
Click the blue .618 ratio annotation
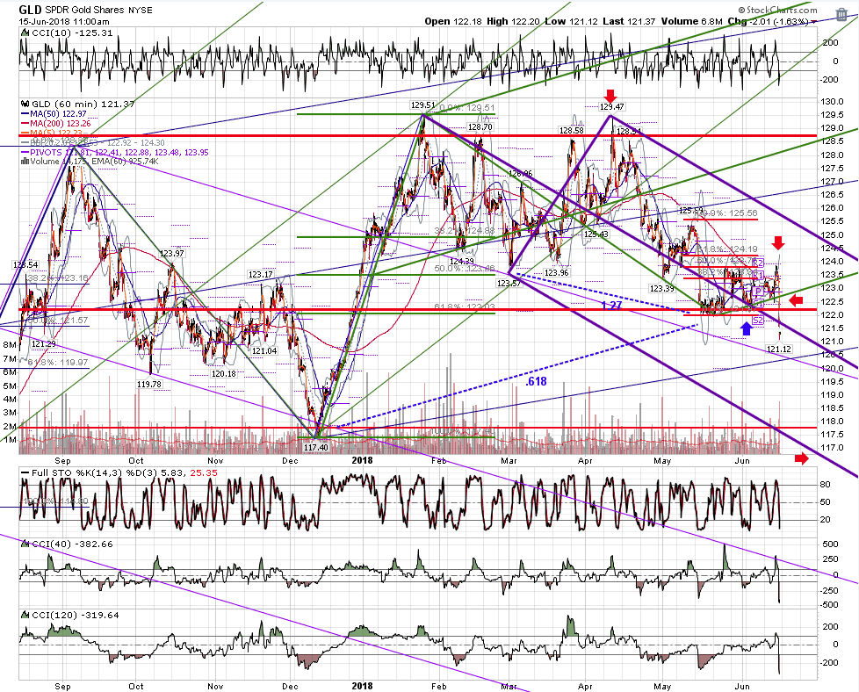pyautogui.click(x=536, y=382)
